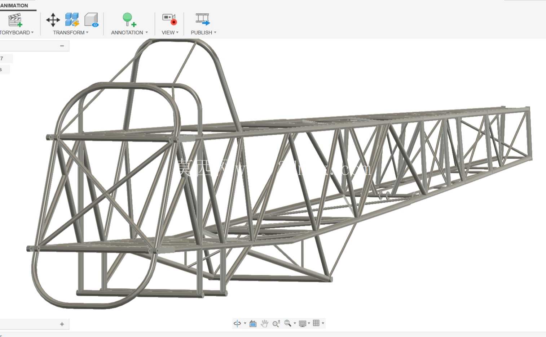546x337 pixels.
Task: Click the Grid and Snaps icon
Action: [316, 323]
